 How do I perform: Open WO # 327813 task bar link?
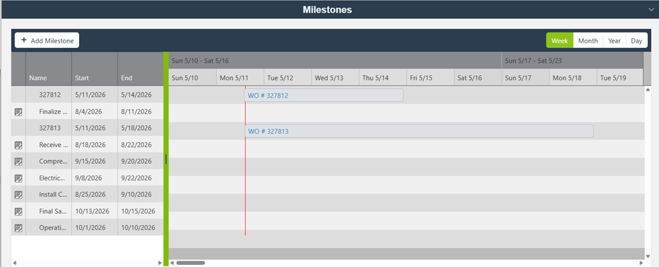pos(268,131)
